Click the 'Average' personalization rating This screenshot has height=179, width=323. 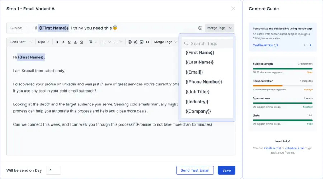308,90
